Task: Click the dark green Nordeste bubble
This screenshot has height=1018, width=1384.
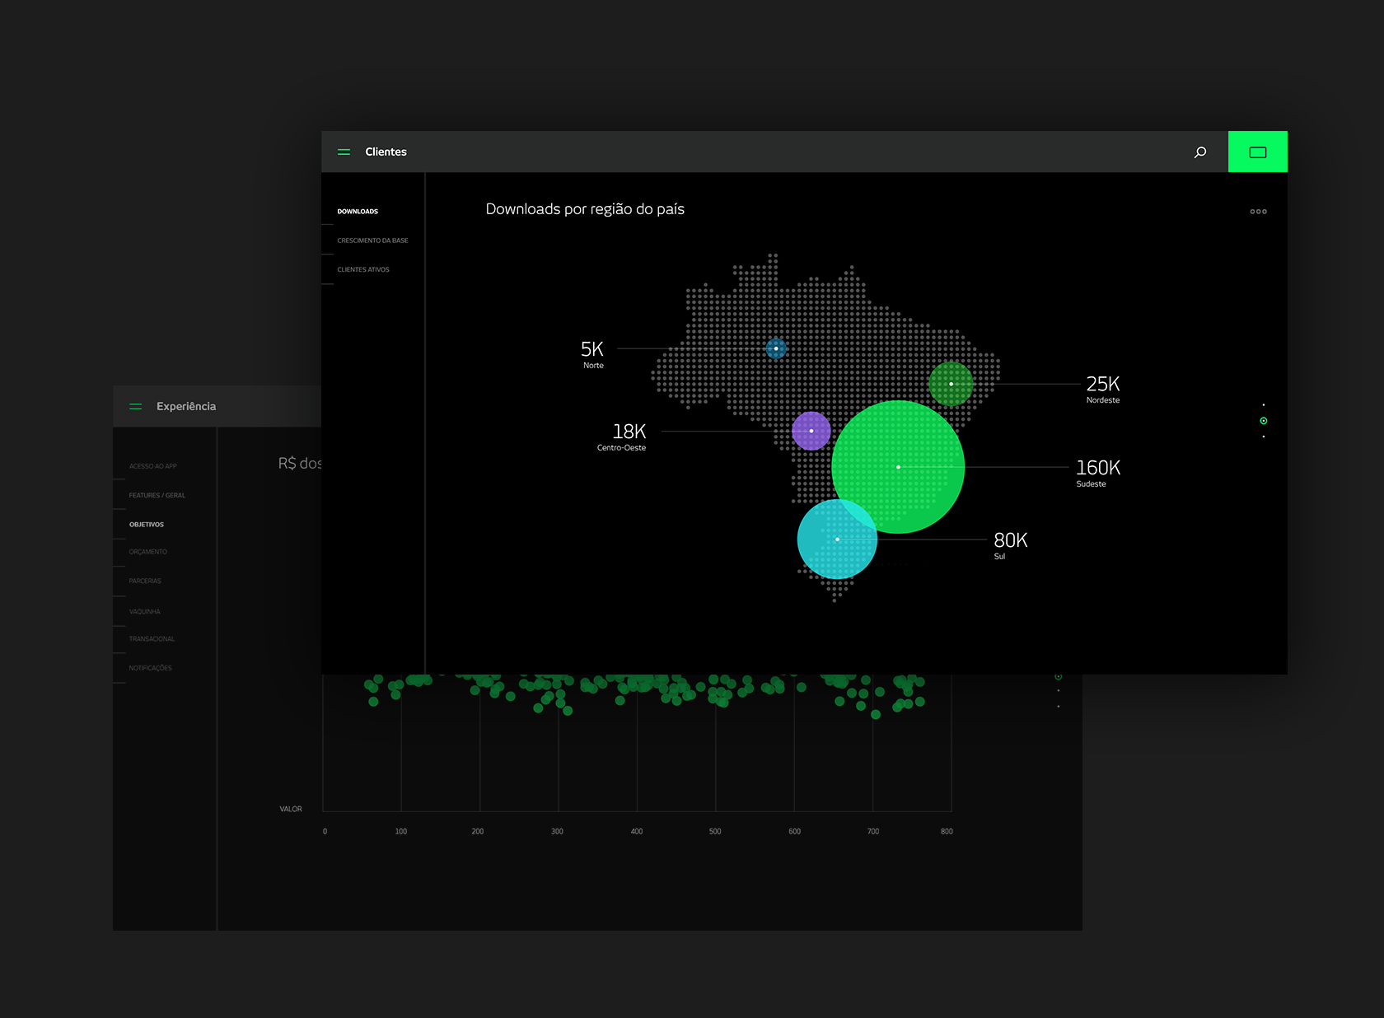Action: (x=951, y=384)
